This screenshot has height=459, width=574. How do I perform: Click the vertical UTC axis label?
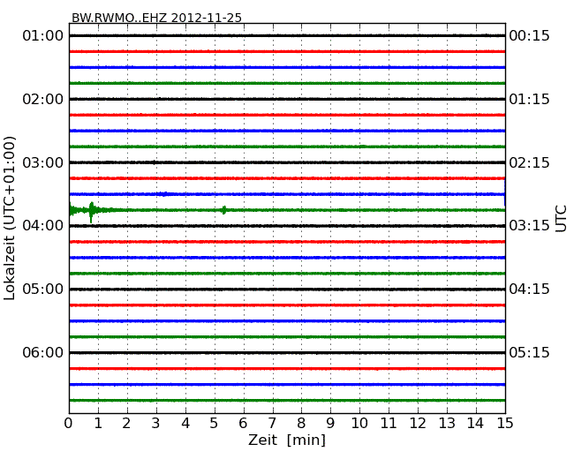tap(561, 219)
